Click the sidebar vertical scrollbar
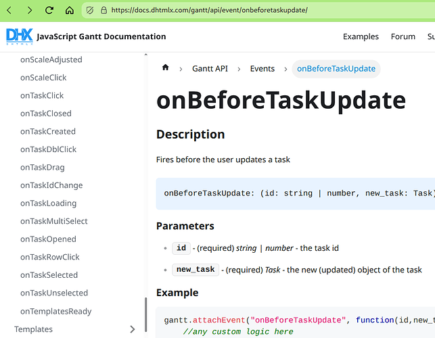The image size is (435, 338). click(x=146, y=314)
